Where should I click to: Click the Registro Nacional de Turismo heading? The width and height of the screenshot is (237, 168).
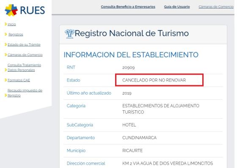[132, 33]
